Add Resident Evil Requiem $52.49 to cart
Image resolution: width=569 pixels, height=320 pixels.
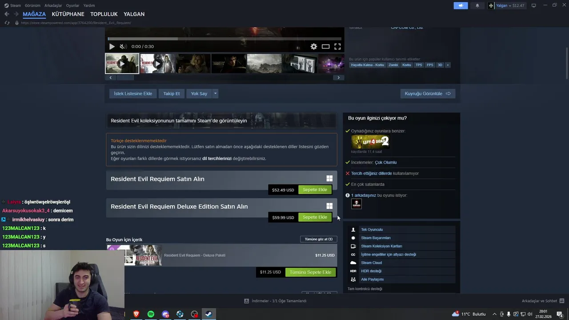click(x=315, y=190)
